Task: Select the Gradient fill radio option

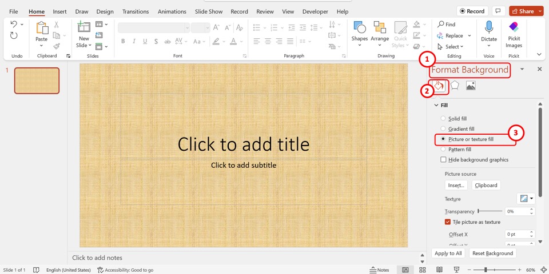Action: 443,129
